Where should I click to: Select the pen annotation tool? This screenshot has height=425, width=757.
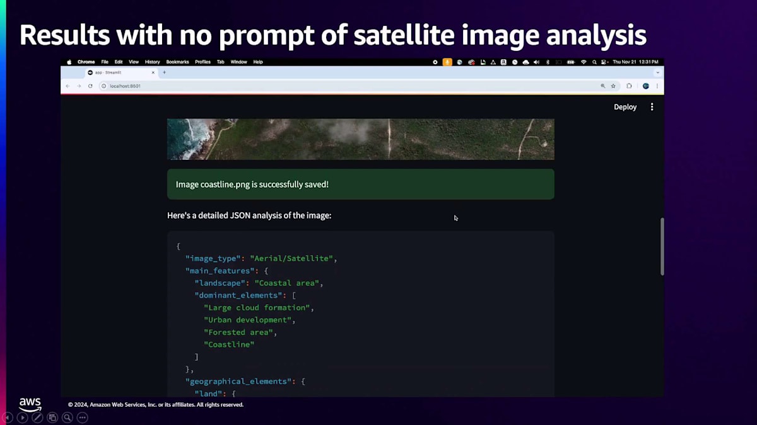coord(37,417)
